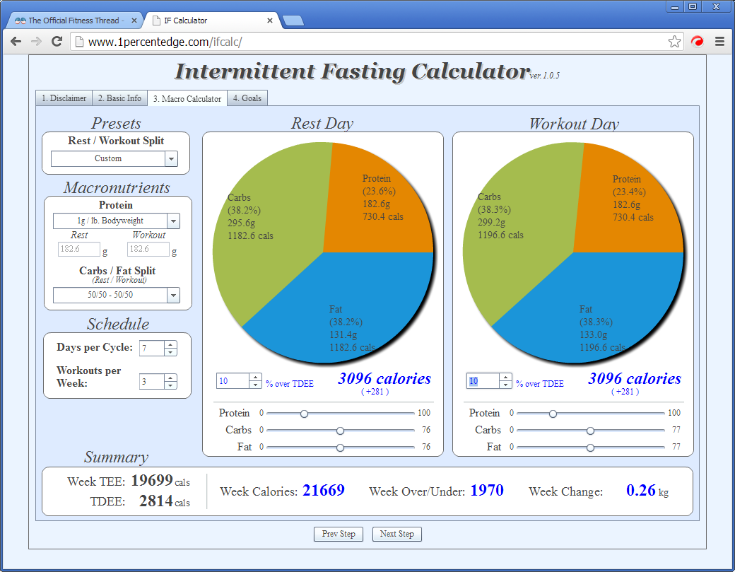The height and width of the screenshot is (572, 735).
Task: Click the Next Step button
Action: [x=397, y=534]
